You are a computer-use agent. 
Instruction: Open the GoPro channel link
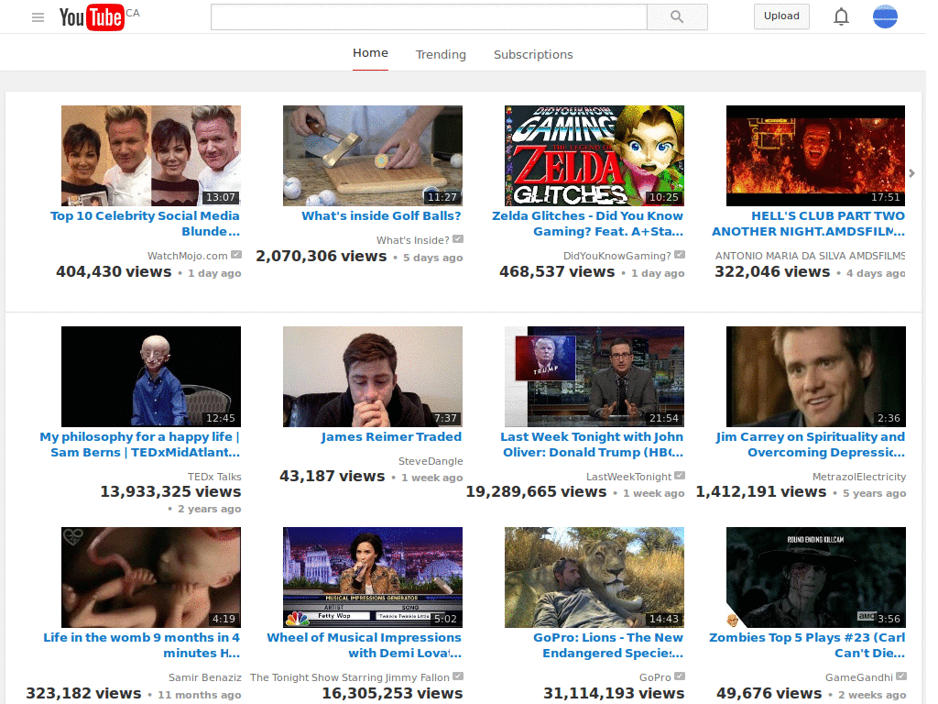655,677
